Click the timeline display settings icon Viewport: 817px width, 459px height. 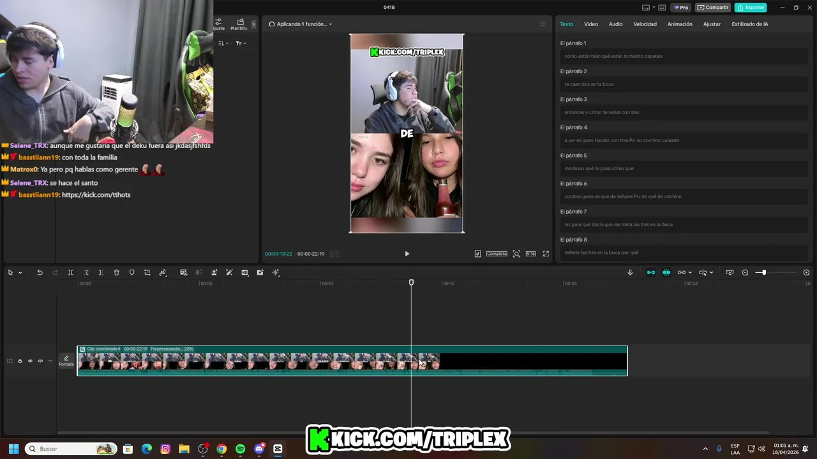click(730, 273)
